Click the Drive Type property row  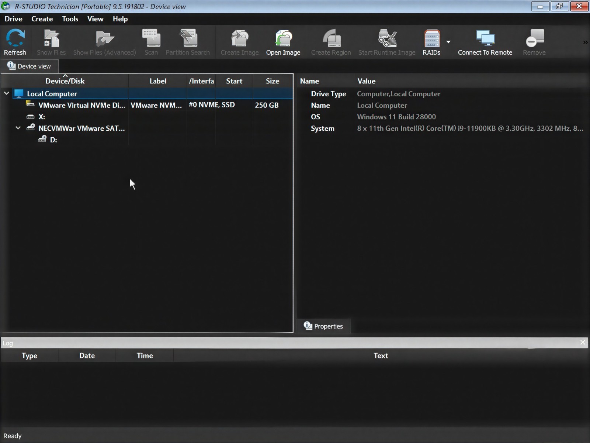pos(442,94)
